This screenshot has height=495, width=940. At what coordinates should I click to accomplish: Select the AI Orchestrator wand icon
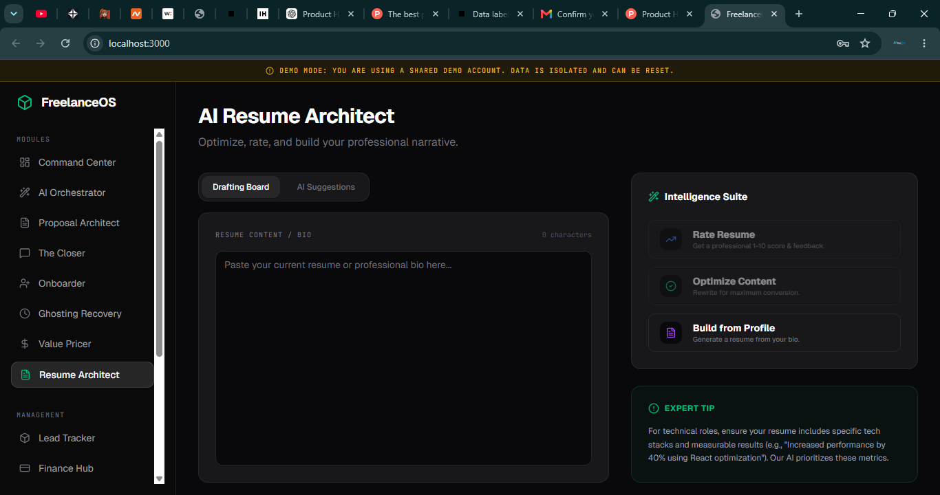(x=25, y=192)
